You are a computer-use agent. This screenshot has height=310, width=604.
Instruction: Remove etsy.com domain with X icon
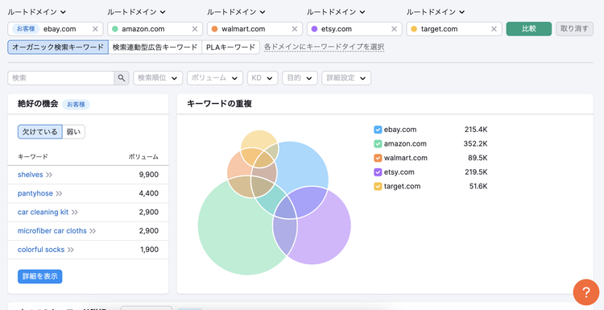click(x=394, y=29)
